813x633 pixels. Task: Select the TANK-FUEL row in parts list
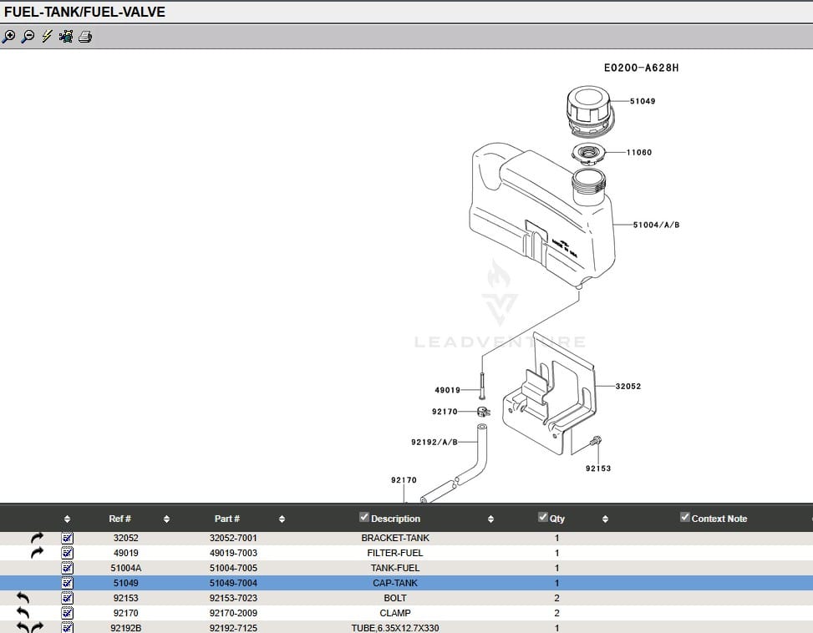coord(395,568)
